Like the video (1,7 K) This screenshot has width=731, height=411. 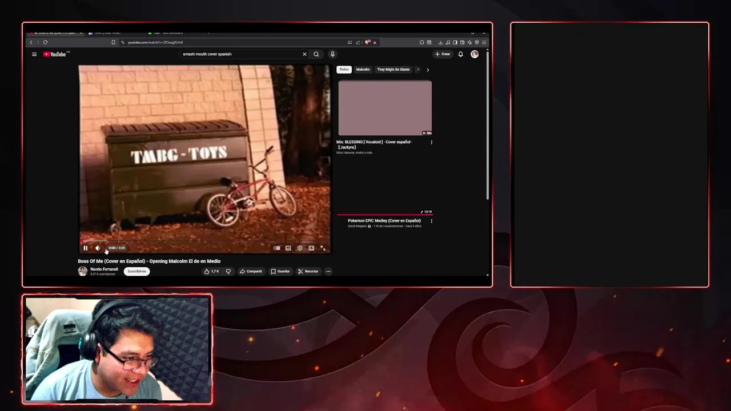click(x=211, y=272)
